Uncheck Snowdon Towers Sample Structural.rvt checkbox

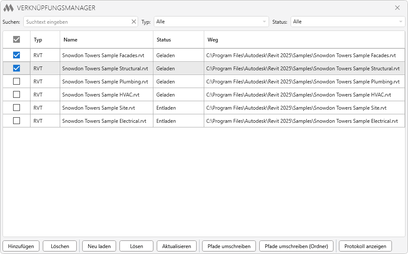coord(17,68)
